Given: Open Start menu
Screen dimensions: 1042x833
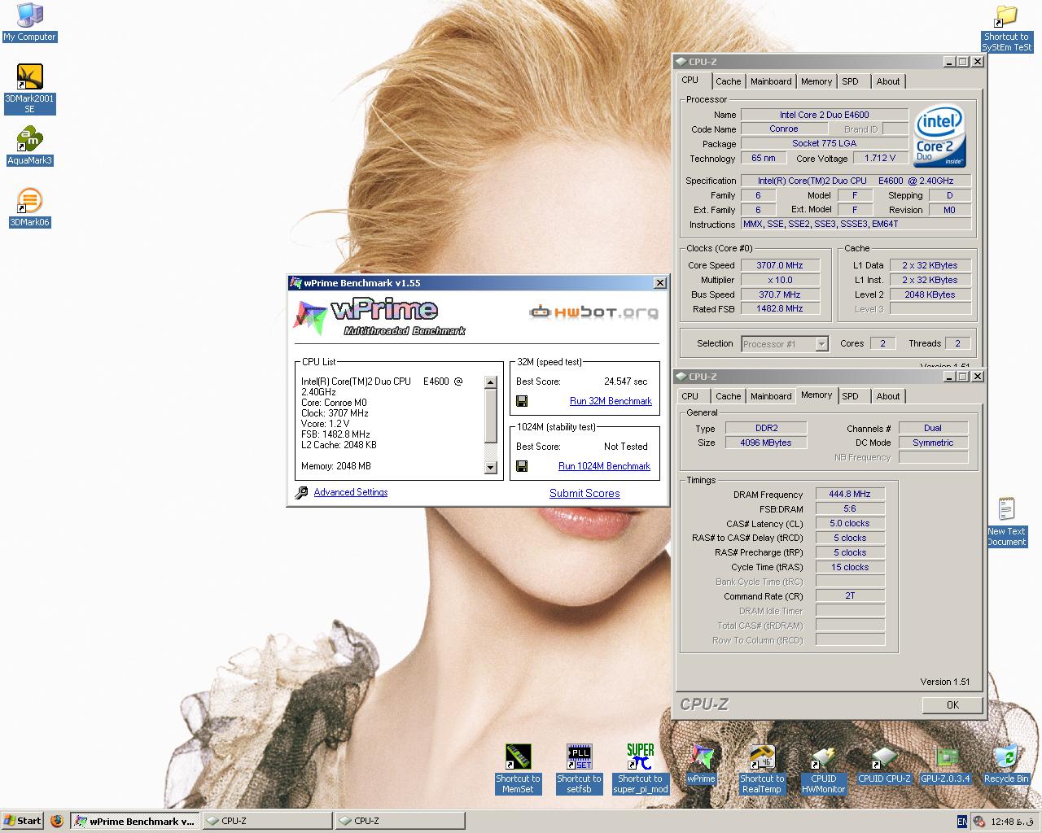Looking at the screenshot, I should click(x=23, y=821).
